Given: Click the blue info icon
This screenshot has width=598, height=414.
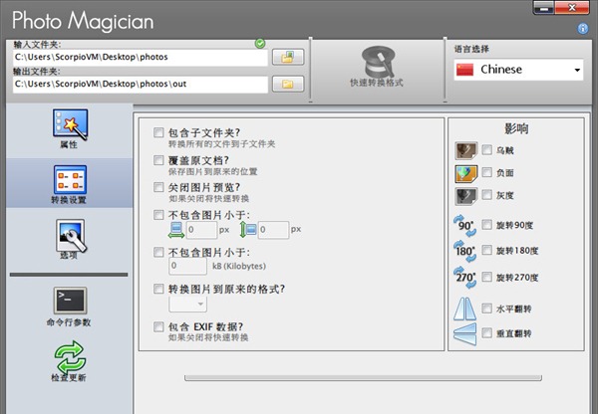Looking at the screenshot, I should click(583, 29).
